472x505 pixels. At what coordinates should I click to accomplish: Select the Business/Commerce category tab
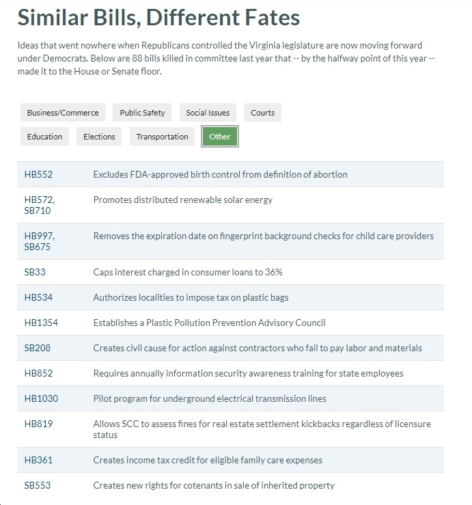(x=63, y=112)
